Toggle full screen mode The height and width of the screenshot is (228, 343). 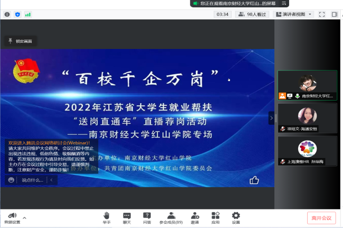tap(322, 14)
